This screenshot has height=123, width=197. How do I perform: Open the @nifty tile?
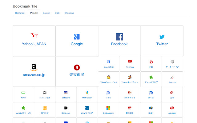point(151,110)
